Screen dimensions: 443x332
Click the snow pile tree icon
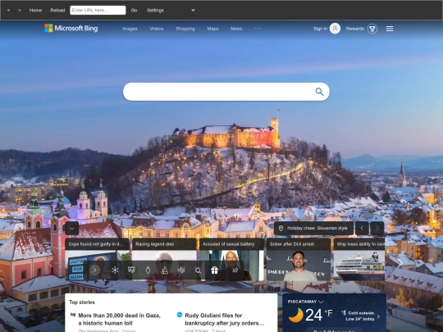point(164,271)
